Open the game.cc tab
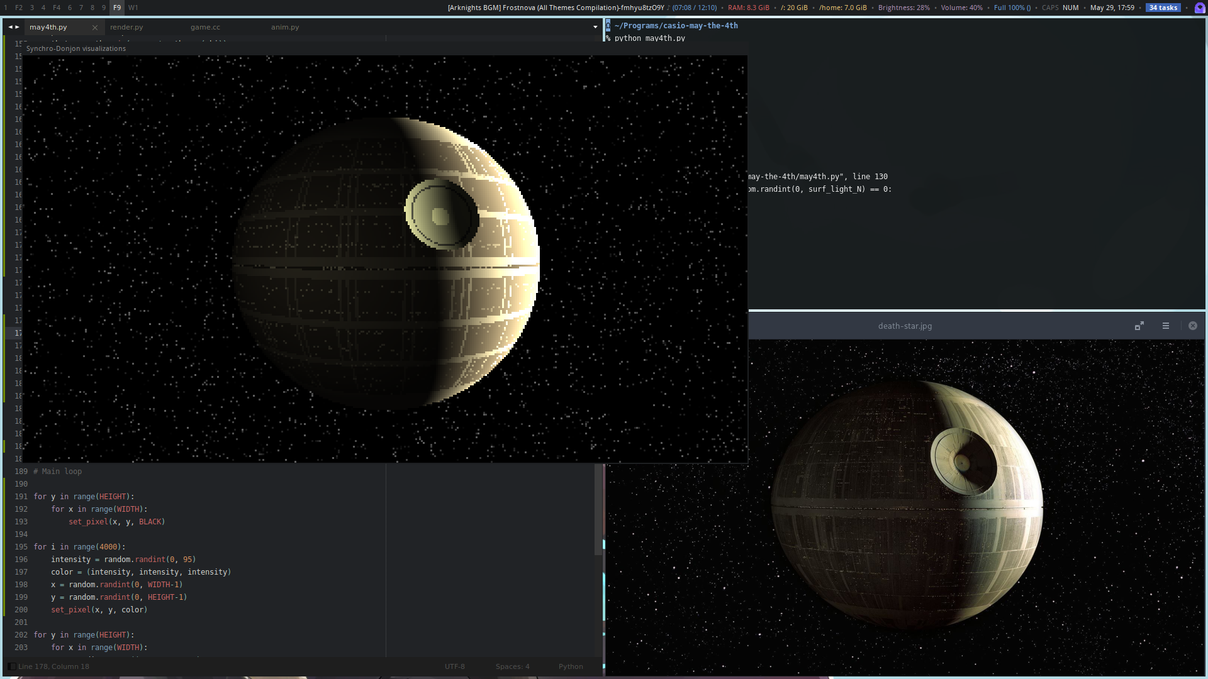The image size is (1208, 679). 205,27
